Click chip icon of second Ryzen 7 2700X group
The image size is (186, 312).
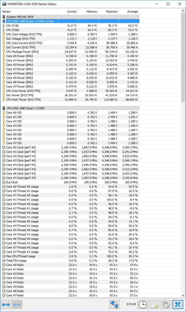(4, 108)
